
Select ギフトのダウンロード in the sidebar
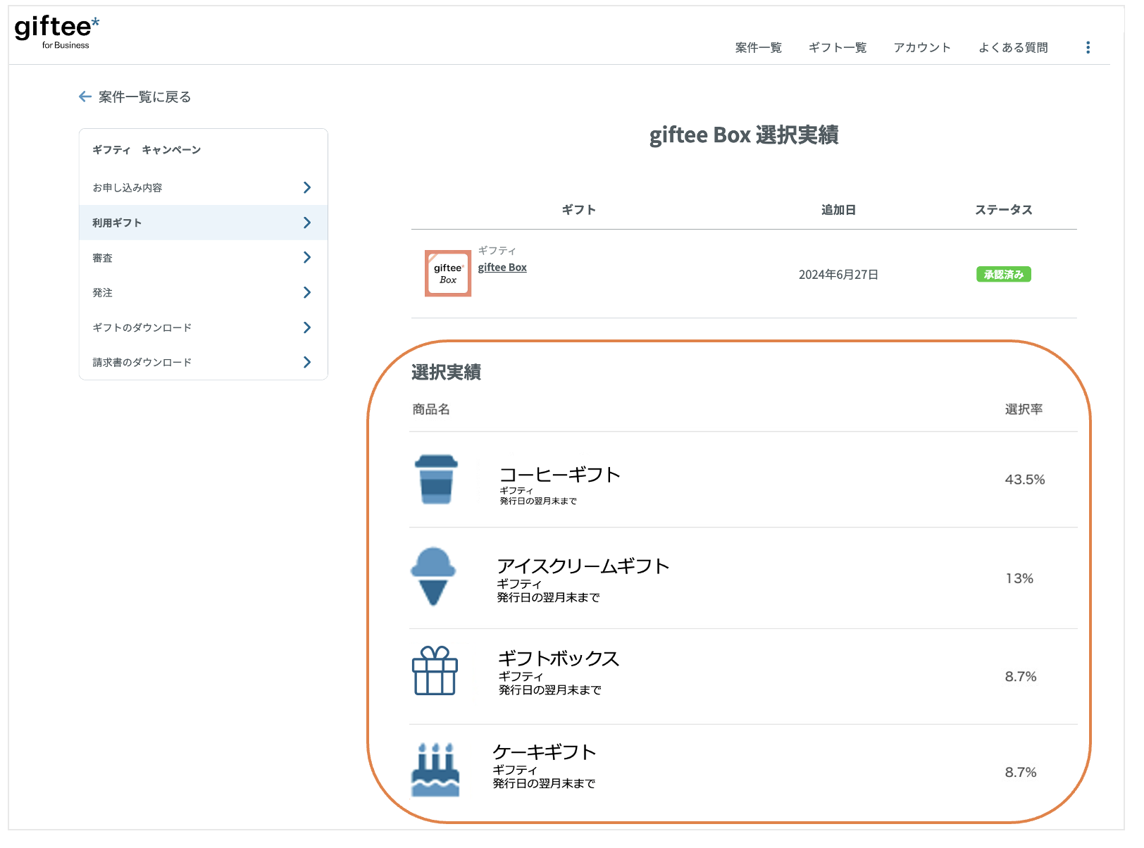pyautogui.click(x=204, y=328)
